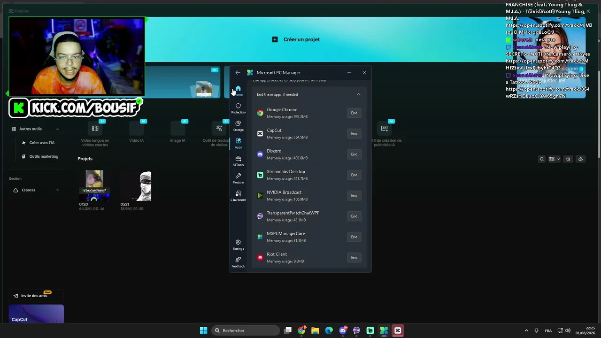Open Clawboard in PC Manager sidebar
601x338 pixels.
tap(238, 196)
